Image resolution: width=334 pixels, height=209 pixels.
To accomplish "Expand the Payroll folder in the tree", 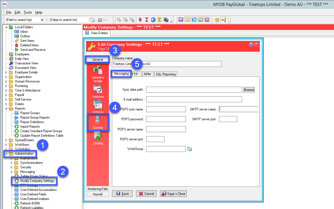I will click(x=6, y=95).
